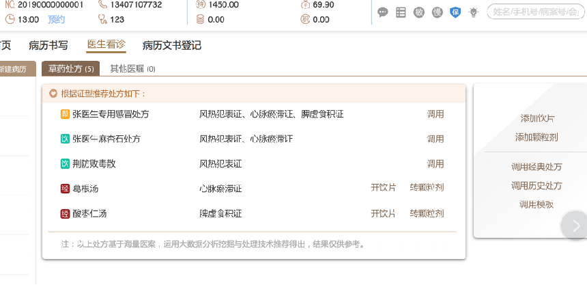The height and width of the screenshot is (285, 587).
Task: Click the blue 保 insurance shield icon
Action: coord(455,12)
